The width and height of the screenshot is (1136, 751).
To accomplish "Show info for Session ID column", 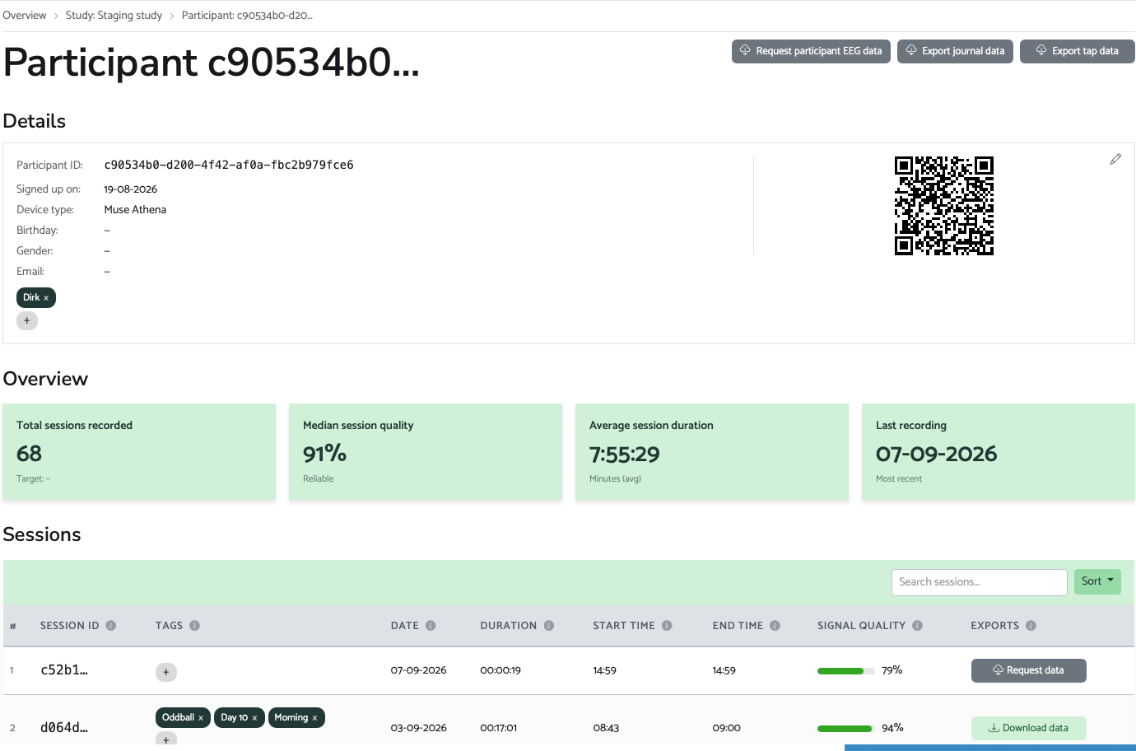I will (x=111, y=626).
